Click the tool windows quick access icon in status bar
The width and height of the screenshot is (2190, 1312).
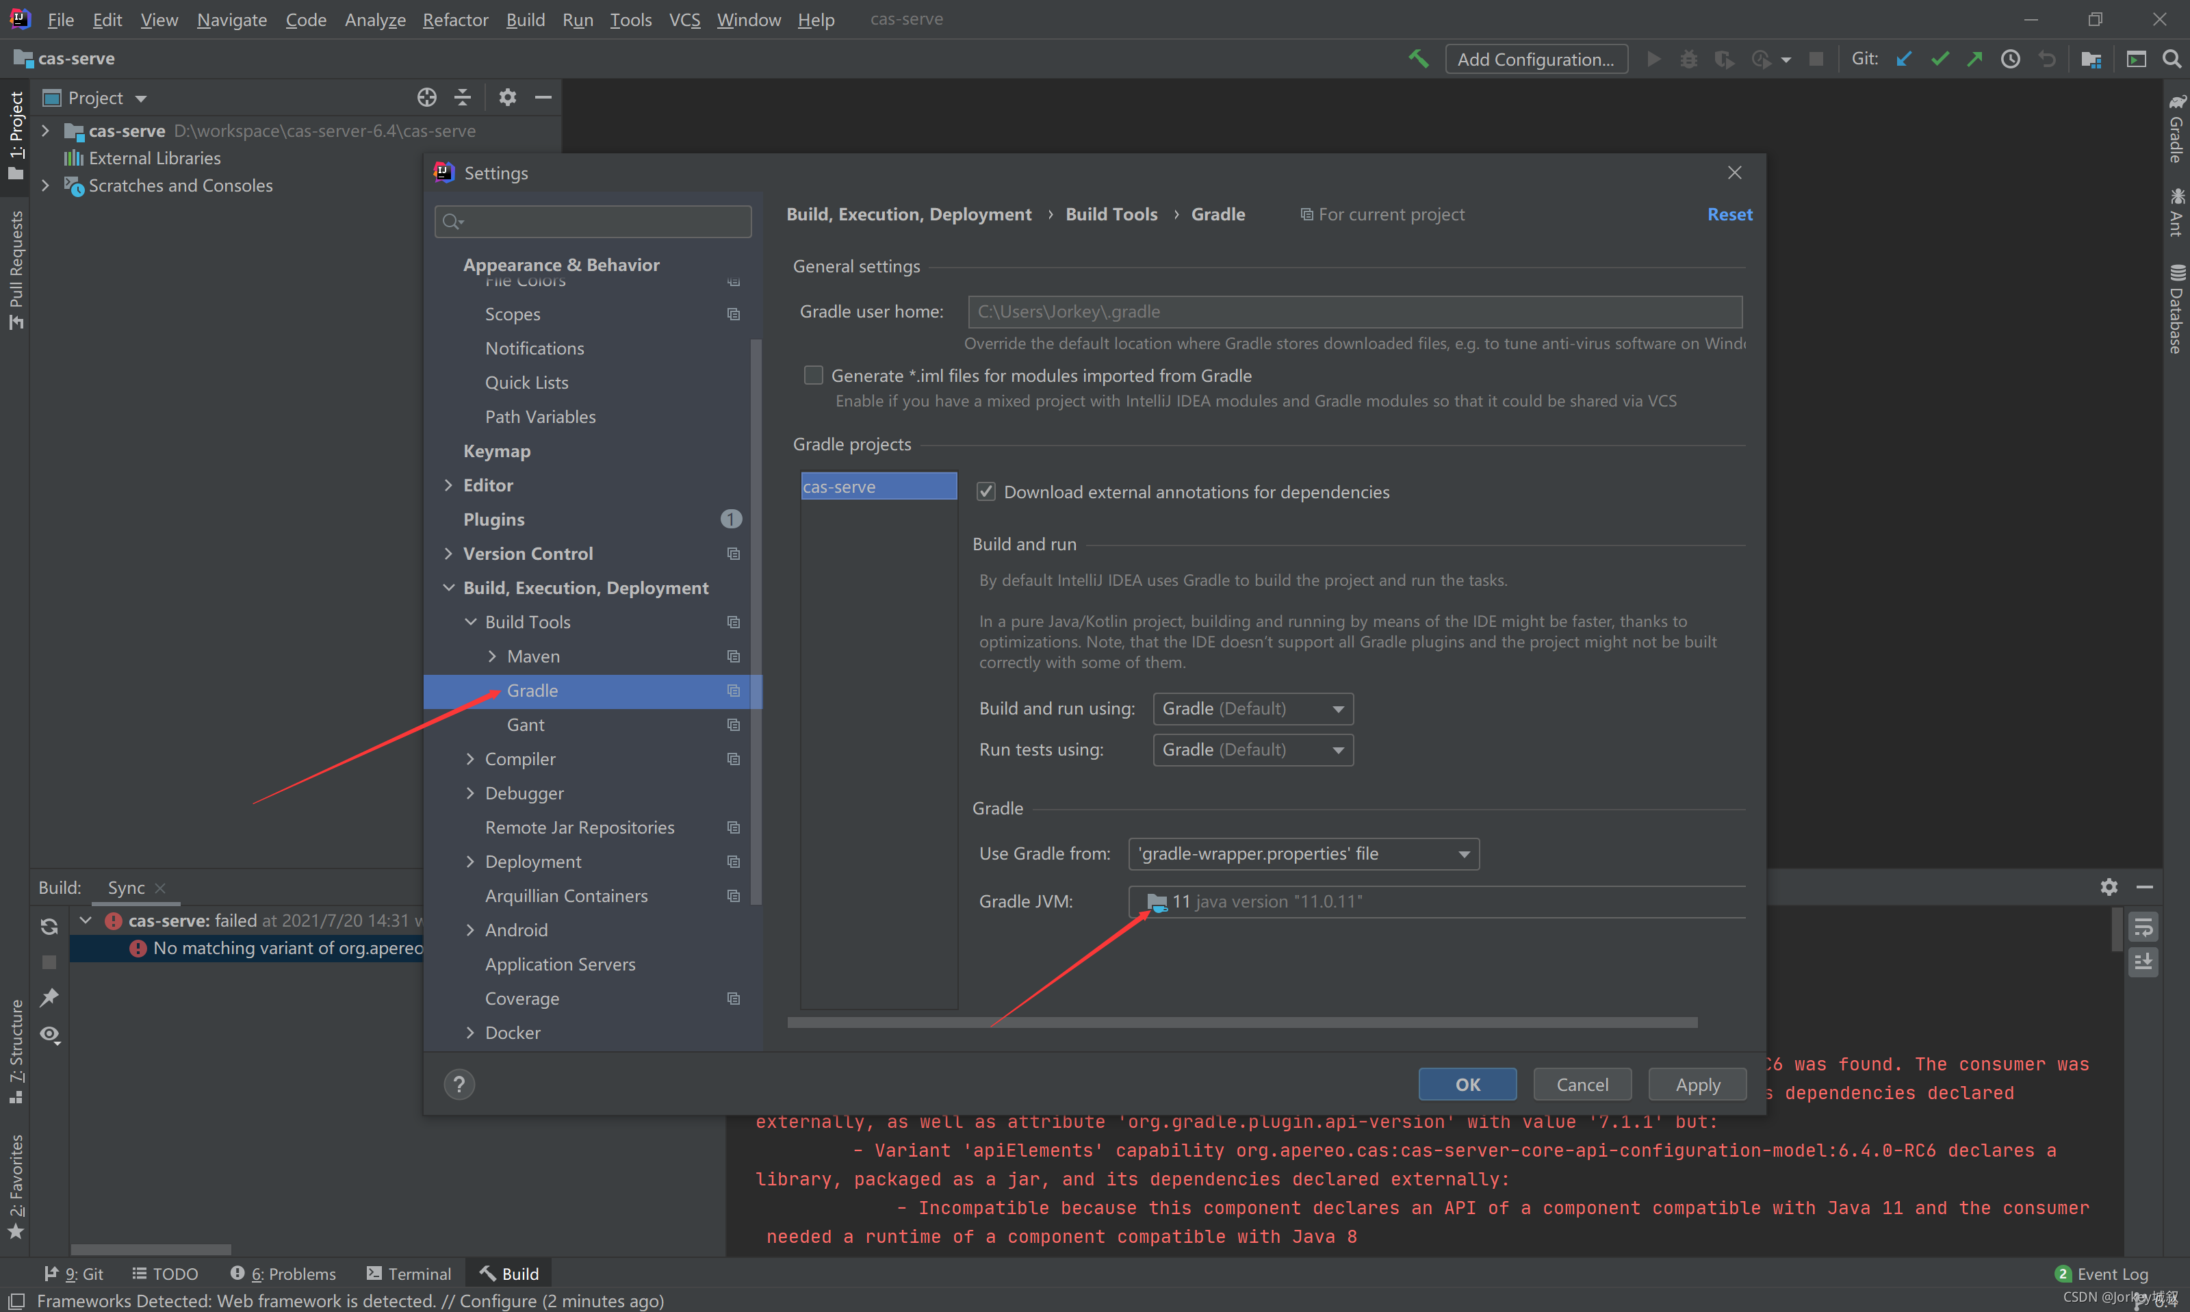[x=16, y=1300]
